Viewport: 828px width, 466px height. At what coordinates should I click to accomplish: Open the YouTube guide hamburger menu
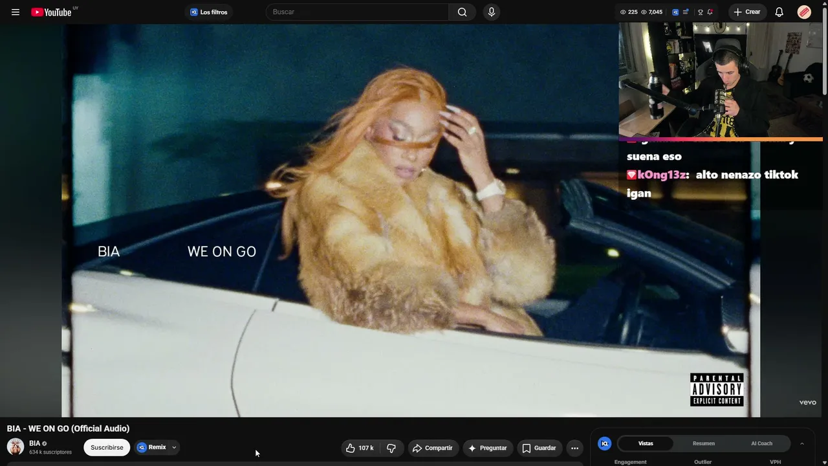[x=16, y=12]
